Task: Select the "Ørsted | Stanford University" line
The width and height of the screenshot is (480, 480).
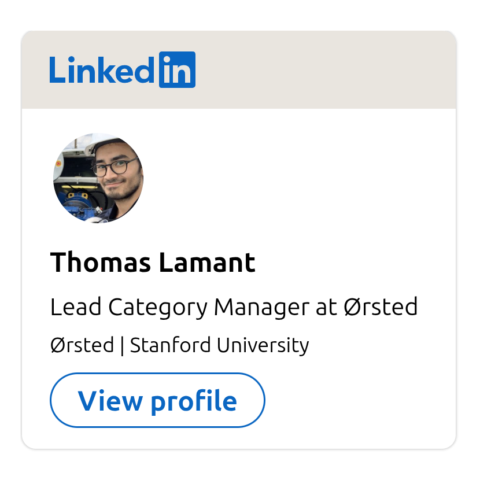Action: [x=179, y=345]
